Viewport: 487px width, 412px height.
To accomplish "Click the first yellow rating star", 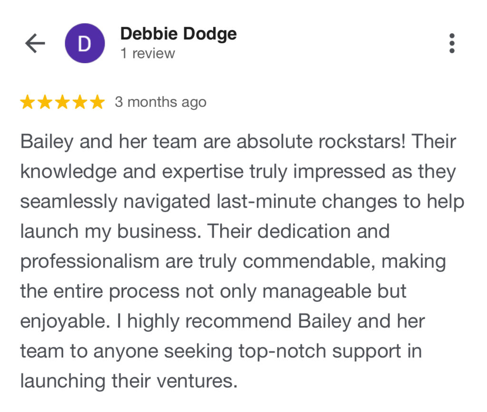I will point(28,102).
